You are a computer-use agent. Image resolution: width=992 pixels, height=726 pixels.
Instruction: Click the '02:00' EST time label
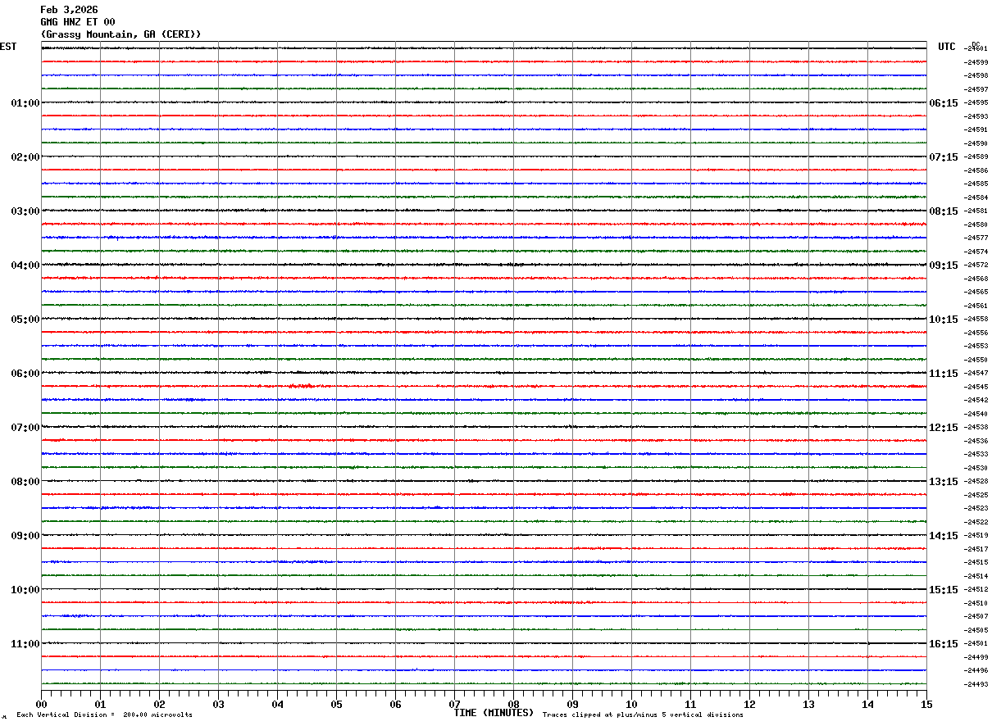point(25,157)
